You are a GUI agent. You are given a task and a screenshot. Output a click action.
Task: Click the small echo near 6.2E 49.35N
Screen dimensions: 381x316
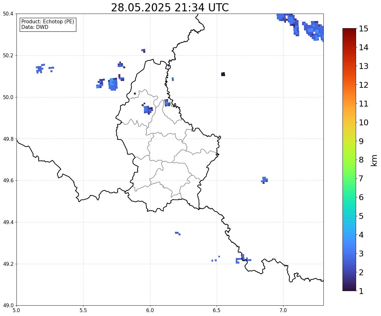178,233
